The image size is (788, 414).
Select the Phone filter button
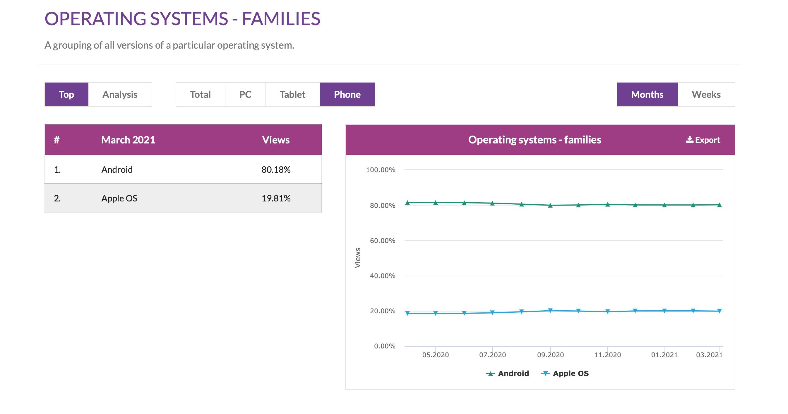pos(347,94)
